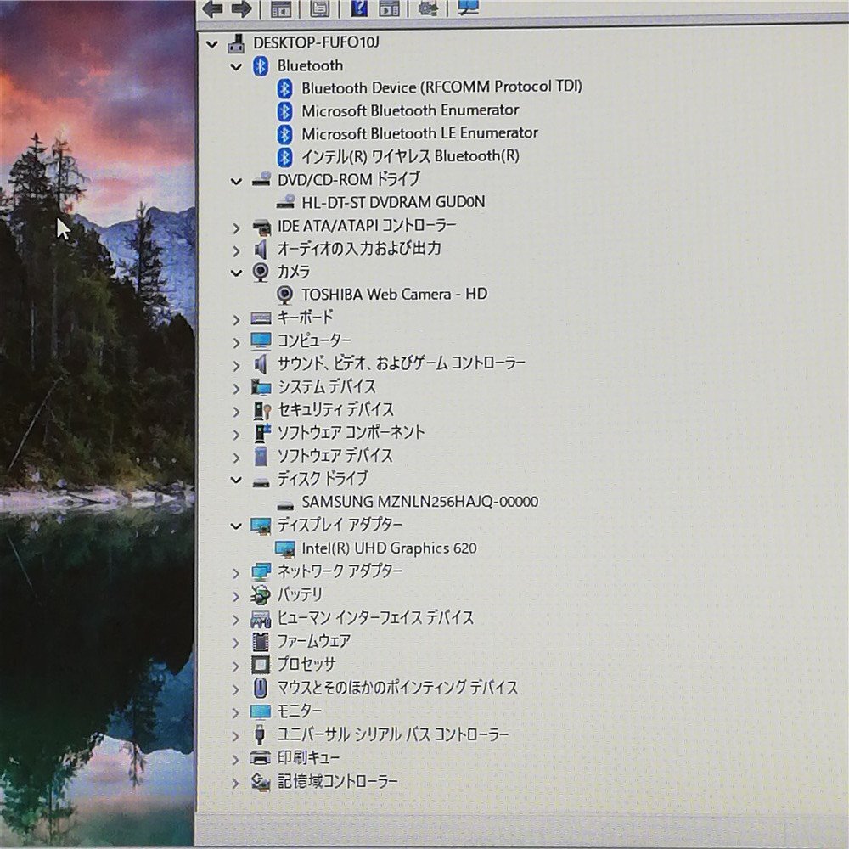The width and height of the screenshot is (849, 849).
Task: Click the 印刷キュー printer icon
Action: (x=261, y=757)
